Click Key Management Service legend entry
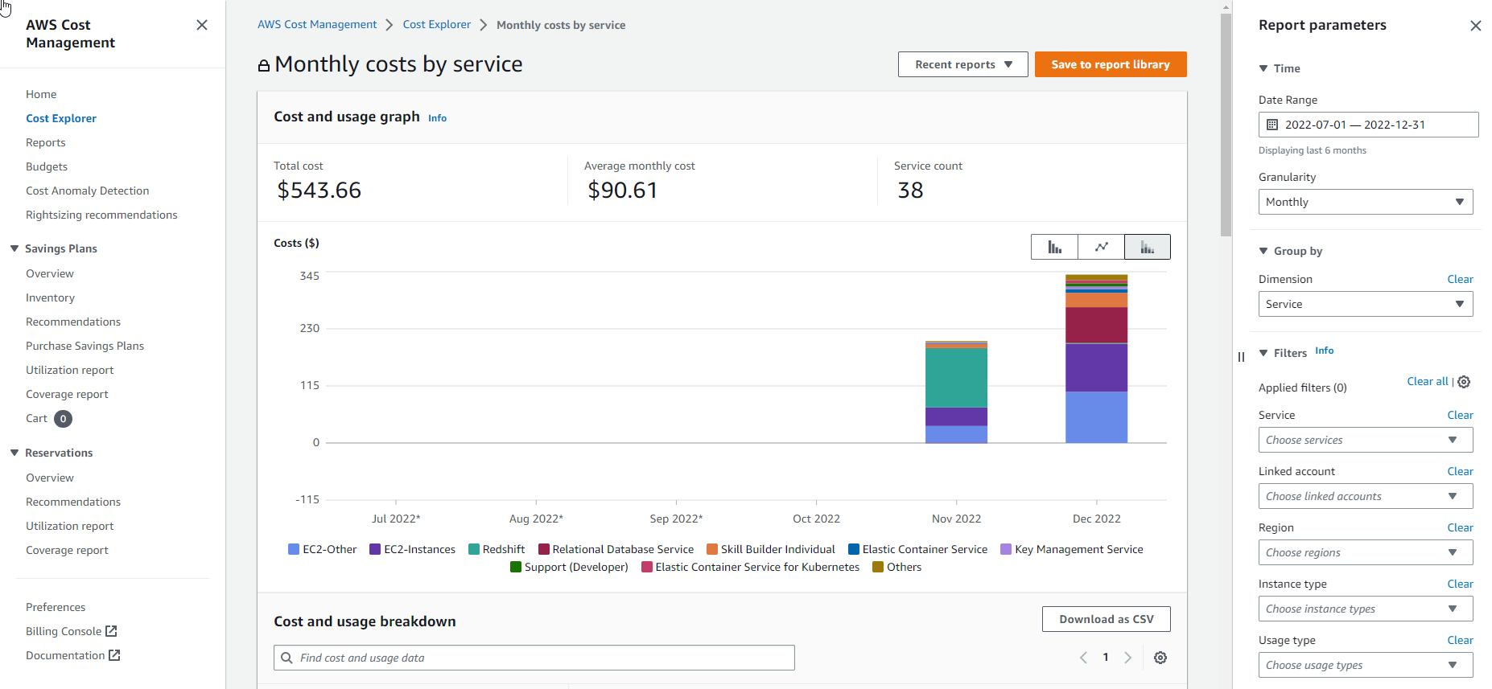 [x=1072, y=549]
